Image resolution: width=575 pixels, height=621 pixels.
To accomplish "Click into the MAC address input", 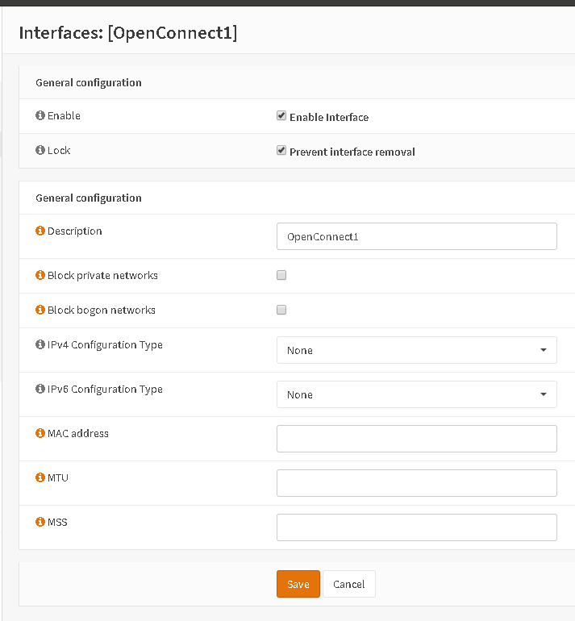I will 416,439.
